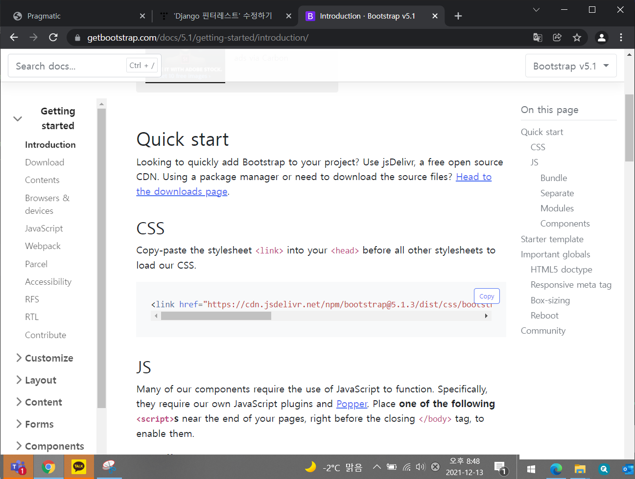Jump to Responsive meta tag section
The width and height of the screenshot is (635, 479).
click(571, 285)
